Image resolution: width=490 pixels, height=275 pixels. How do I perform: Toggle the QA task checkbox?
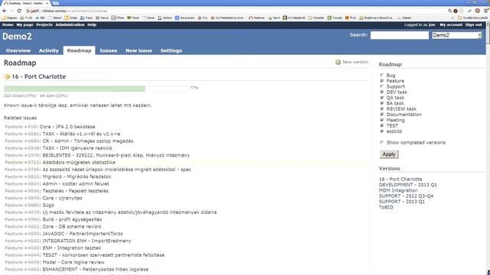(381, 98)
